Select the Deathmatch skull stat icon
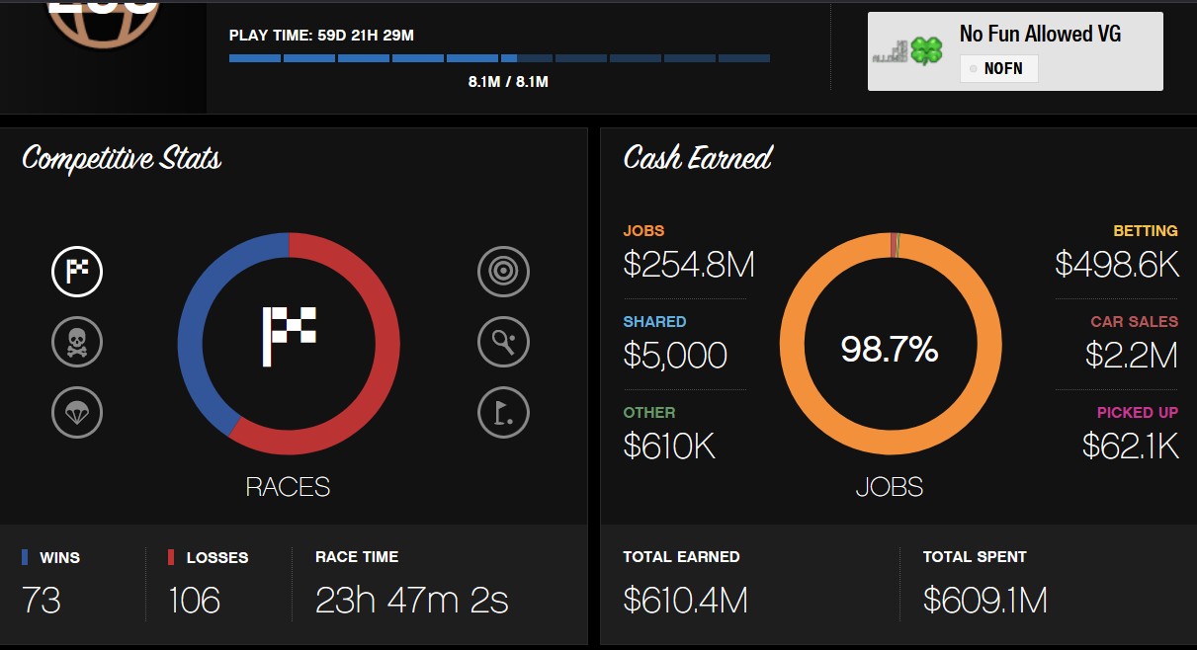 (x=77, y=342)
